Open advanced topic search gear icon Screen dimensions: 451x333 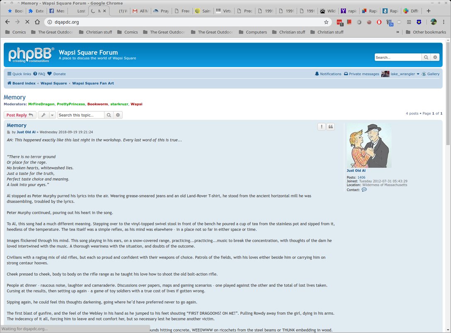(118, 115)
